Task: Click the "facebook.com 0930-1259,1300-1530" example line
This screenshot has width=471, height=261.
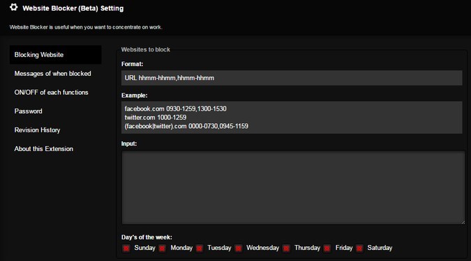Action: pos(176,109)
